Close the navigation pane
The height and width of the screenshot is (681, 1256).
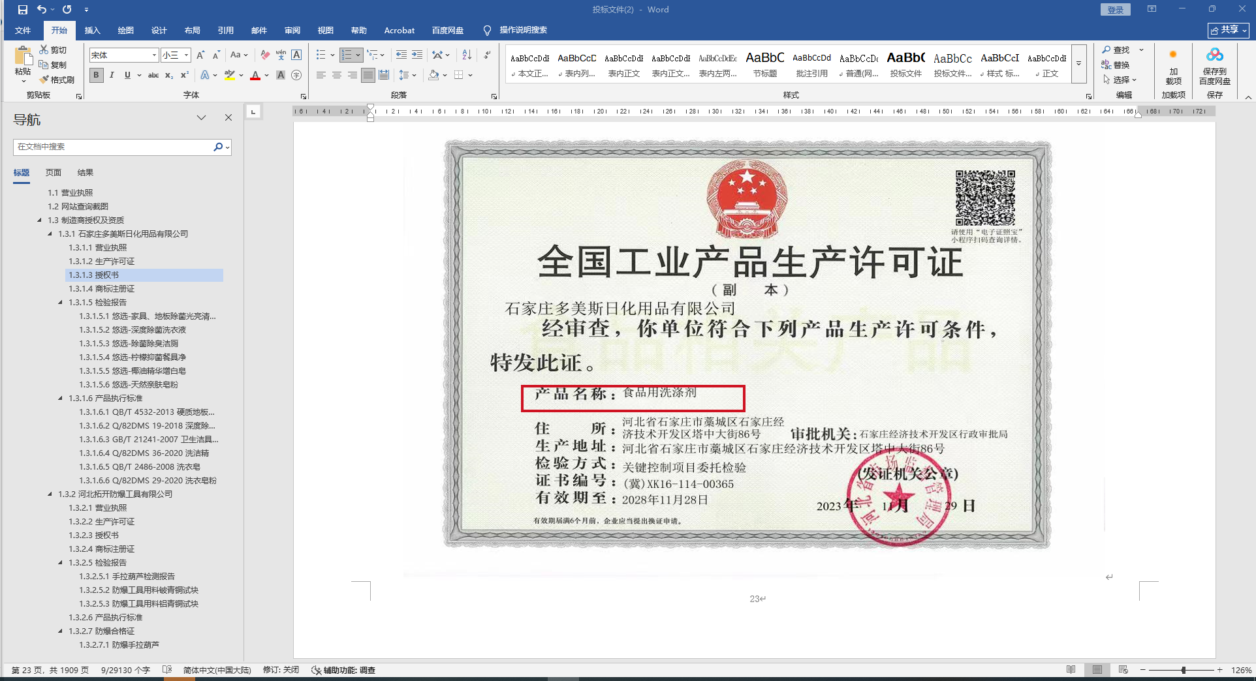point(228,117)
